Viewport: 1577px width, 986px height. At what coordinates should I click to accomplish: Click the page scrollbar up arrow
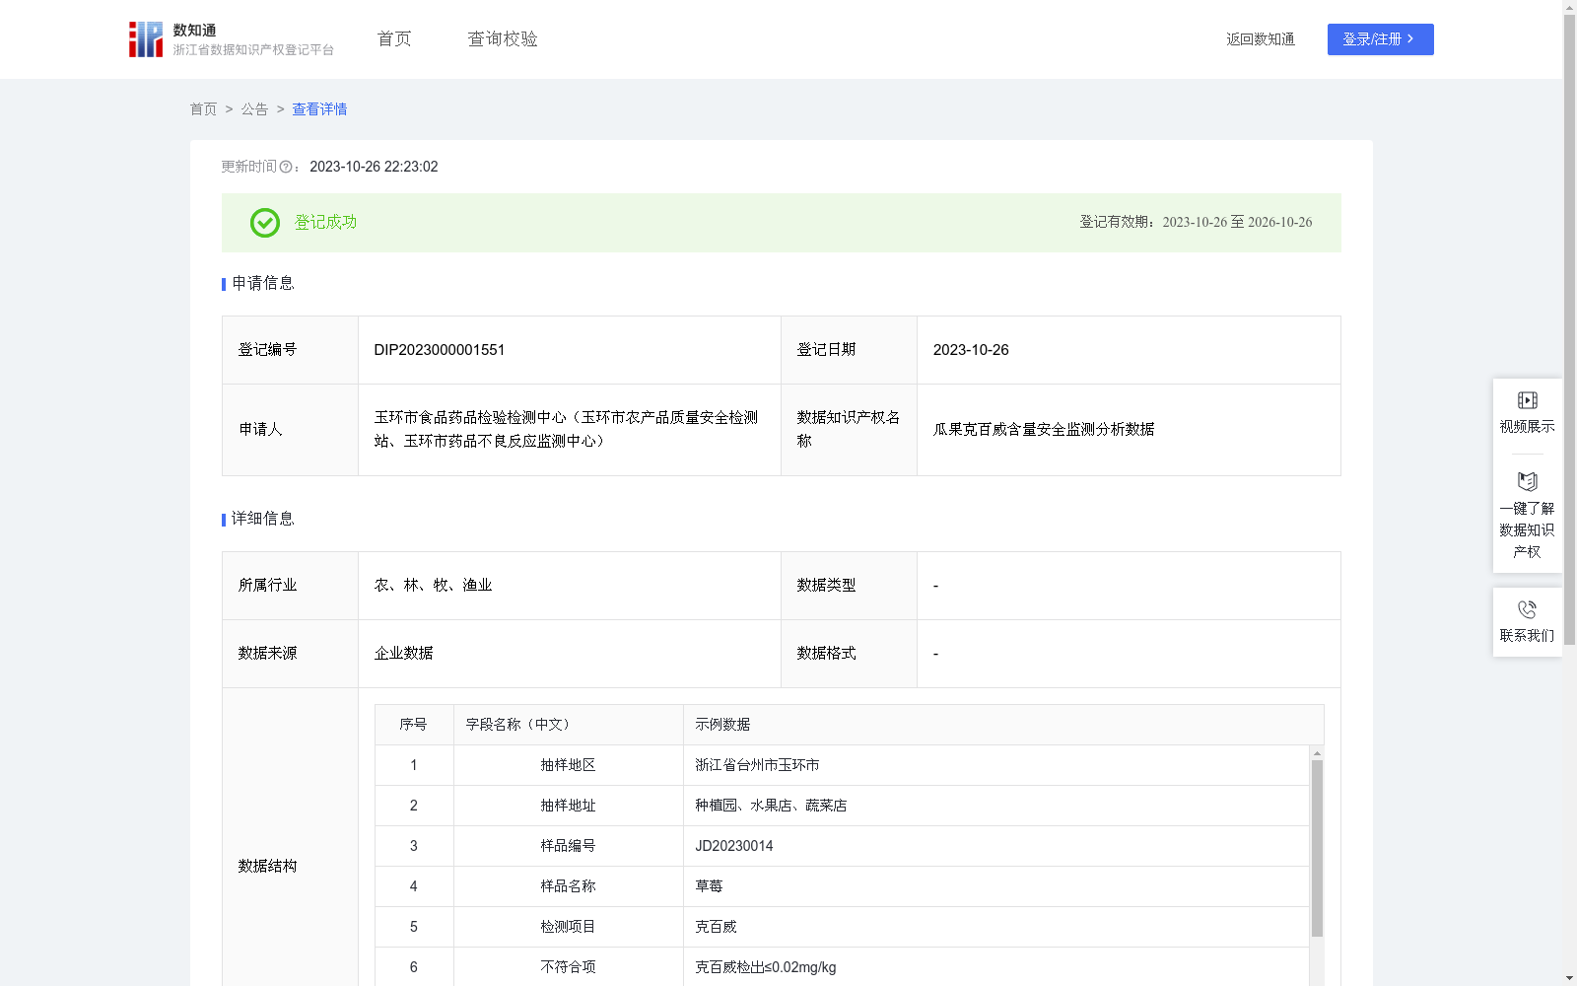pyautogui.click(x=1569, y=7)
